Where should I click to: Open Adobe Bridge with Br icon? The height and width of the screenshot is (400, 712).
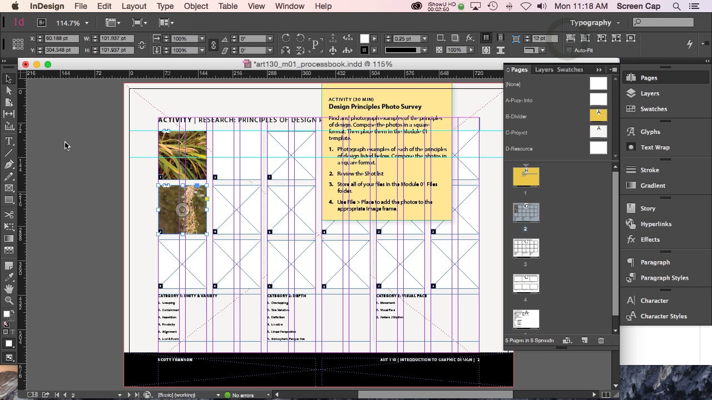point(42,23)
